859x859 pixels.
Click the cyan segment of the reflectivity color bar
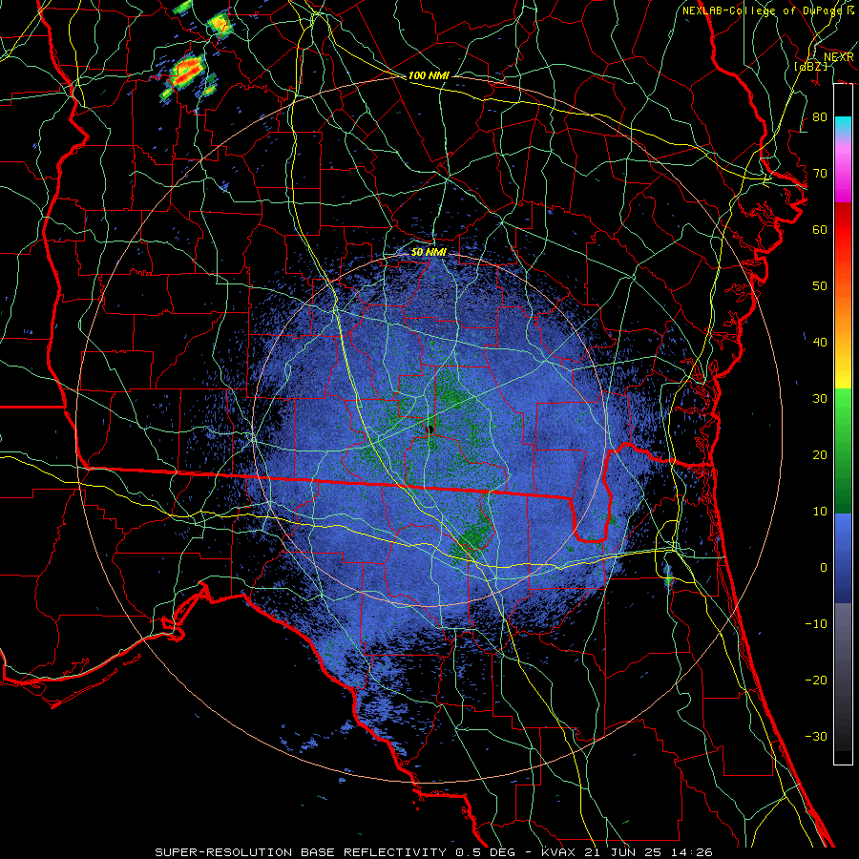point(843,124)
